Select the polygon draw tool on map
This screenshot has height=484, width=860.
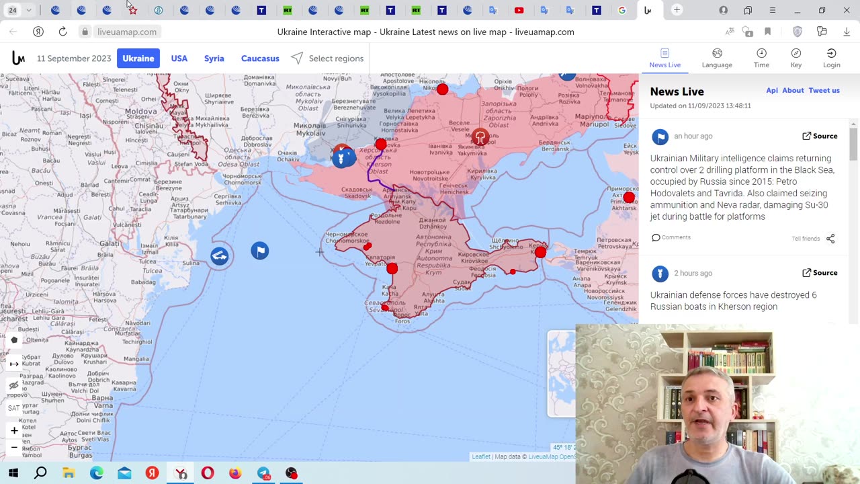click(14, 340)
